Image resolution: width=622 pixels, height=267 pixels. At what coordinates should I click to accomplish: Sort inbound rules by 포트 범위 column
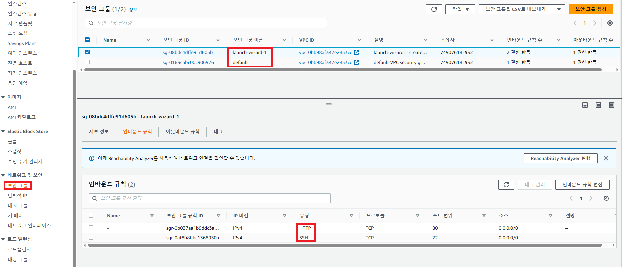pos(484,216)
